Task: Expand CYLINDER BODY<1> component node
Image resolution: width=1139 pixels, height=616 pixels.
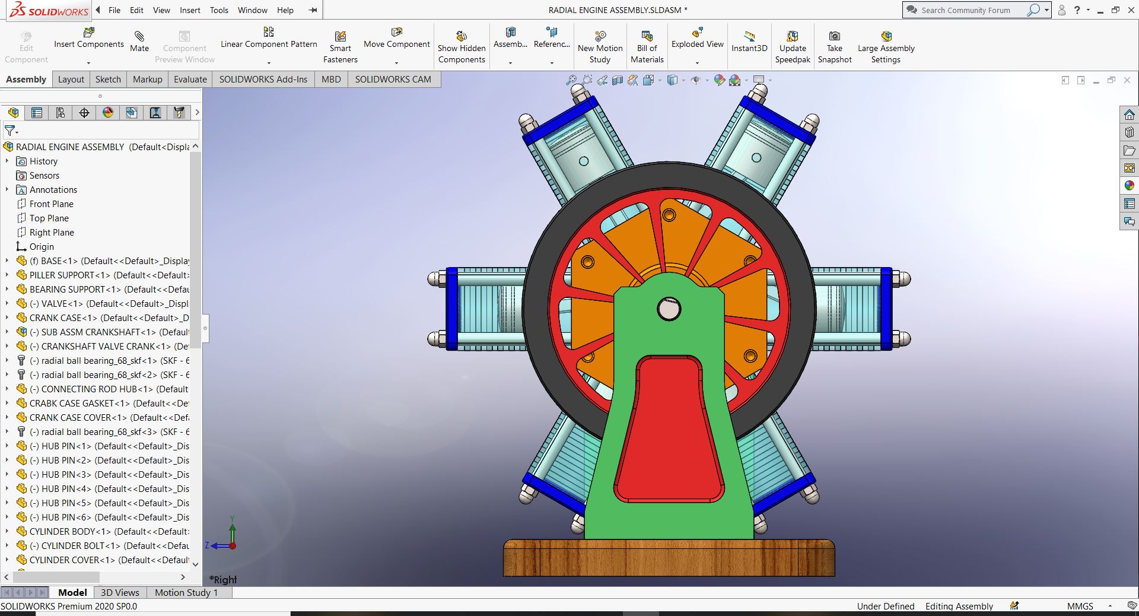Action: (7, 531)
